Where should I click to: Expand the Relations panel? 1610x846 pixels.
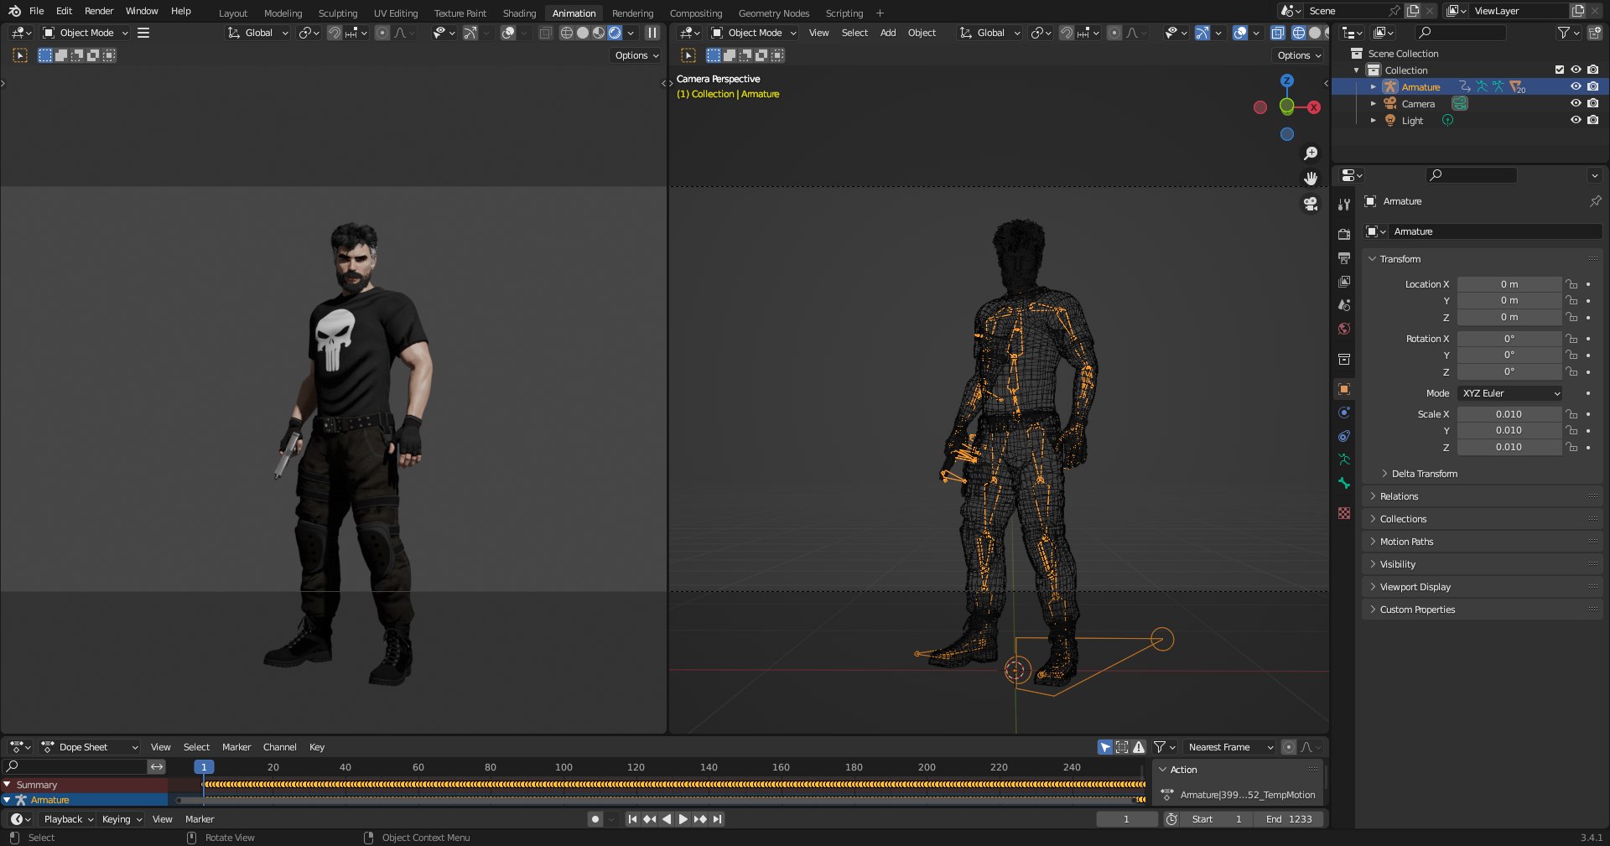pyautogui.click(x=1399, y=496)
